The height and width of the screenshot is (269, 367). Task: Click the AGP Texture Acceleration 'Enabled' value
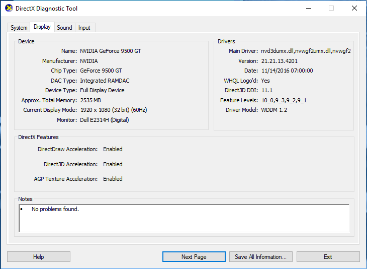click(x=113, y=179)
